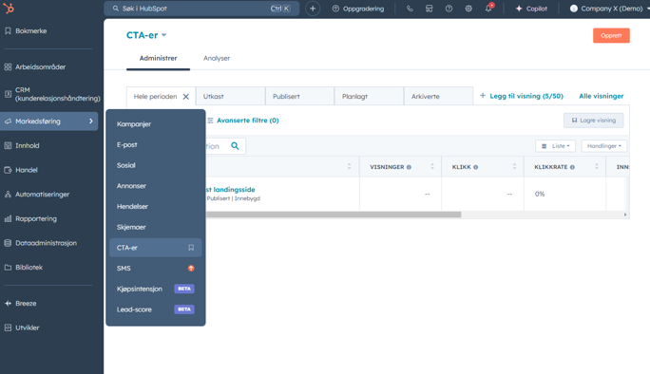This screenshot has height=374, width=650.
Task: Select Kampanjer in marketing submenu
Action: click(x=134, y=123)
